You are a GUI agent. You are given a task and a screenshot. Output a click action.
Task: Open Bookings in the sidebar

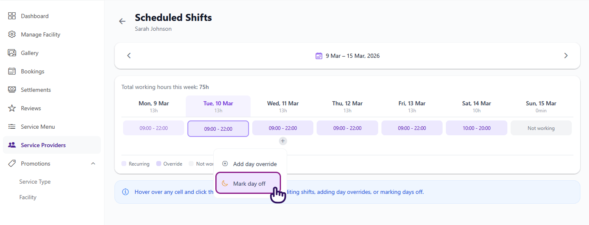32,71
